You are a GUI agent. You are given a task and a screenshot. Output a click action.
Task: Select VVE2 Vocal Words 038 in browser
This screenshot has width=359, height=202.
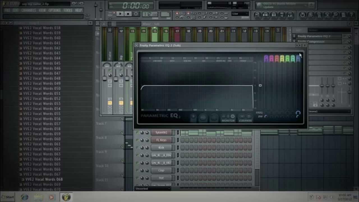coord(42,28)
